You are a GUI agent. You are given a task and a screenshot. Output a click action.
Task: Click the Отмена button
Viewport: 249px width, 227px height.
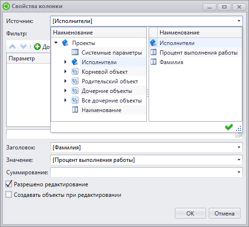coord(225,213)
